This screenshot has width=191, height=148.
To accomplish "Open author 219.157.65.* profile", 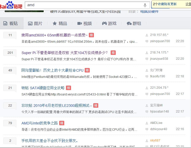I will 159,35.
